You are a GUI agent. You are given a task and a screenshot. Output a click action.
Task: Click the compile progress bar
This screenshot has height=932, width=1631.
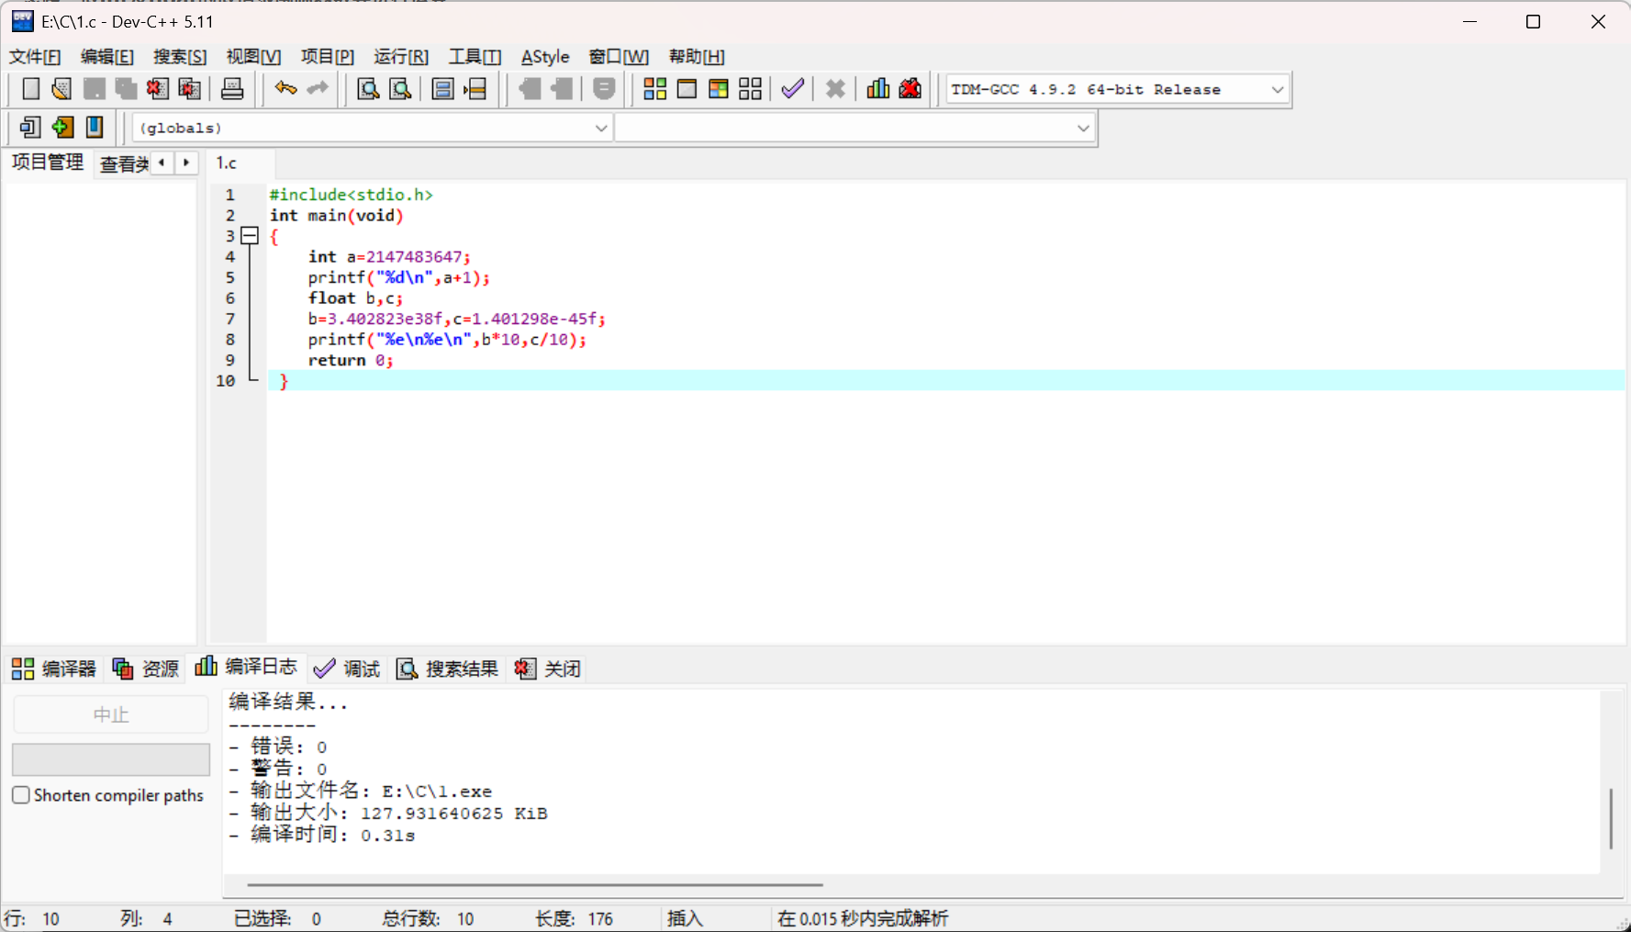(111, 759)
